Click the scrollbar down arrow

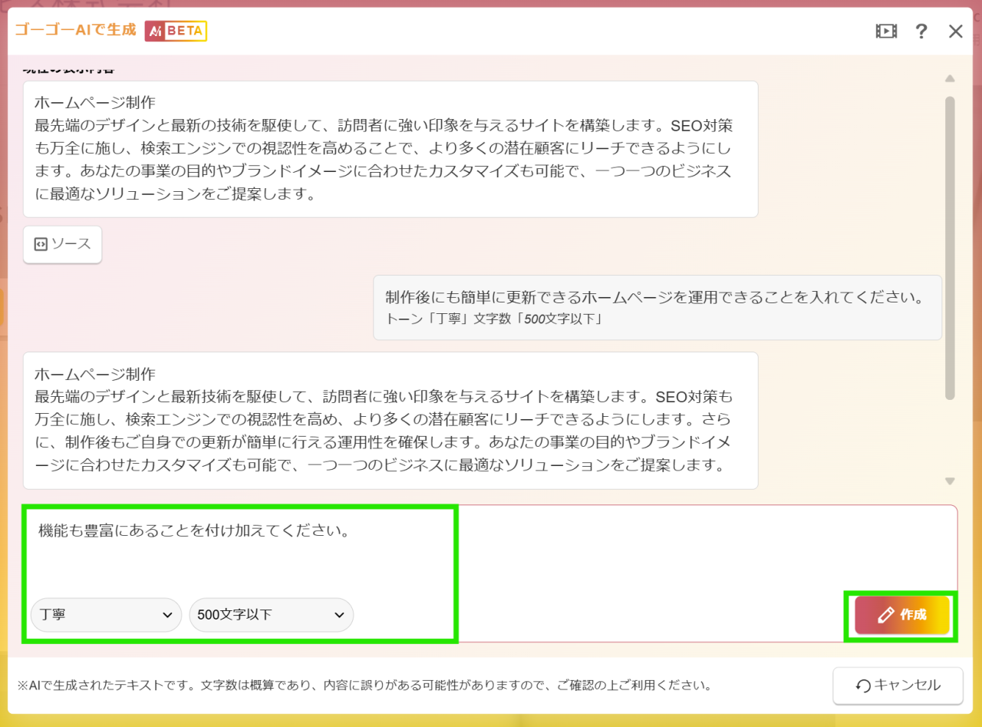pyautogui.click(x=949, y=479)
